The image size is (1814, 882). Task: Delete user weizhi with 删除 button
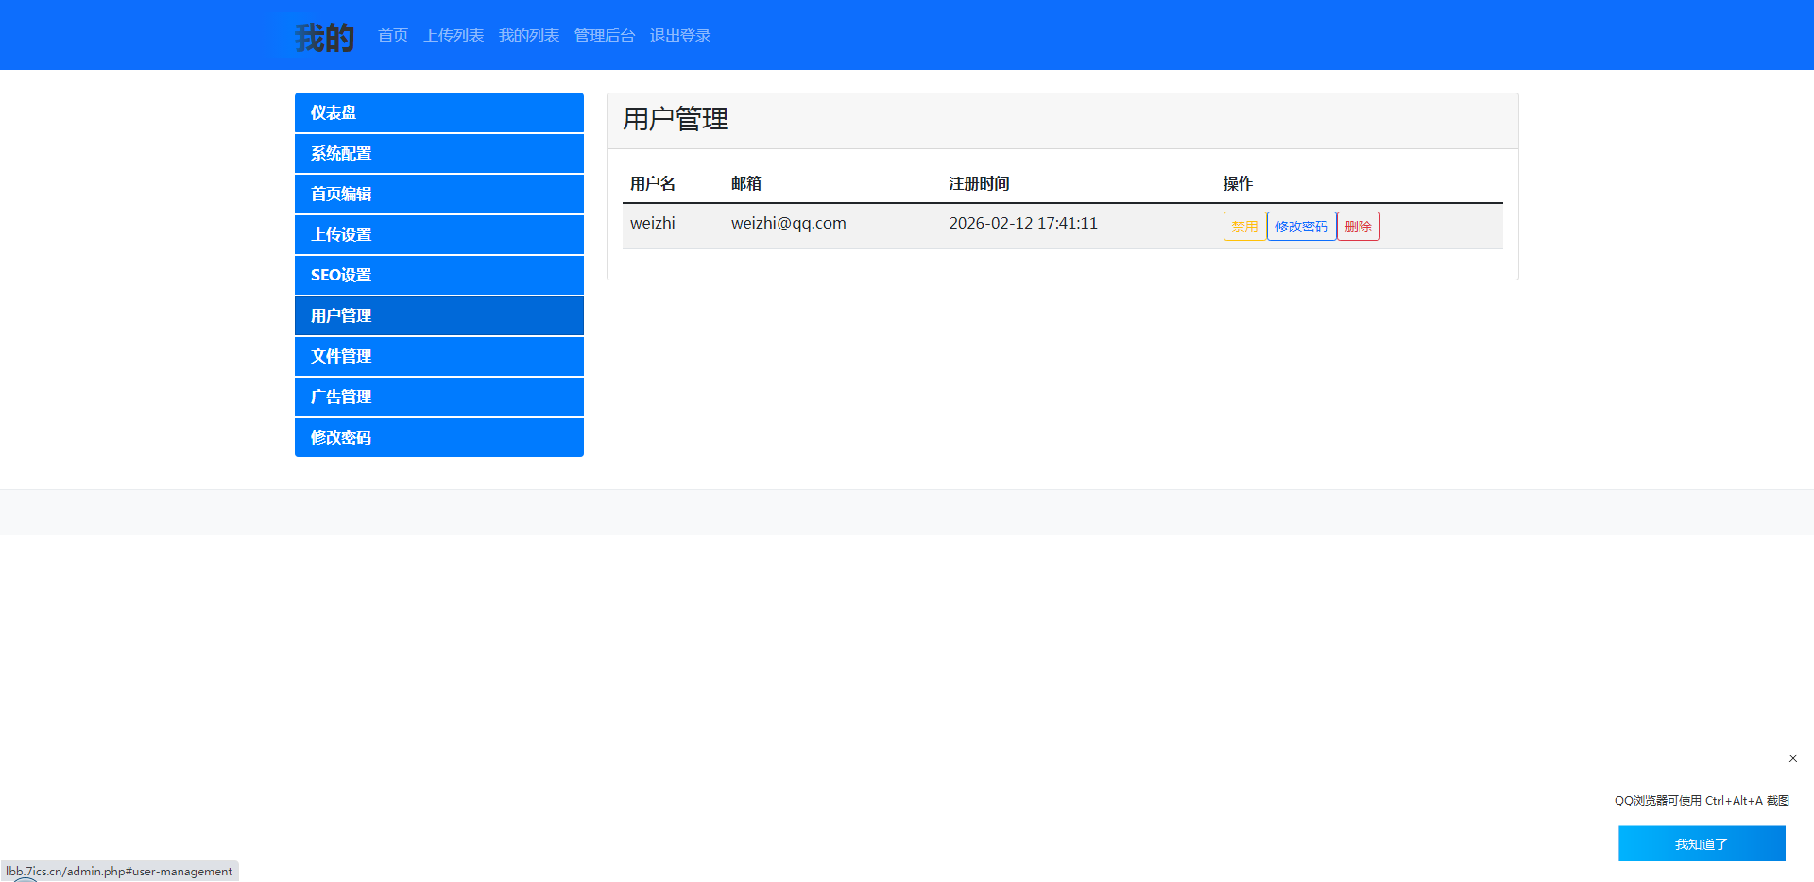pyautogui.click(x=1358, y=227)
